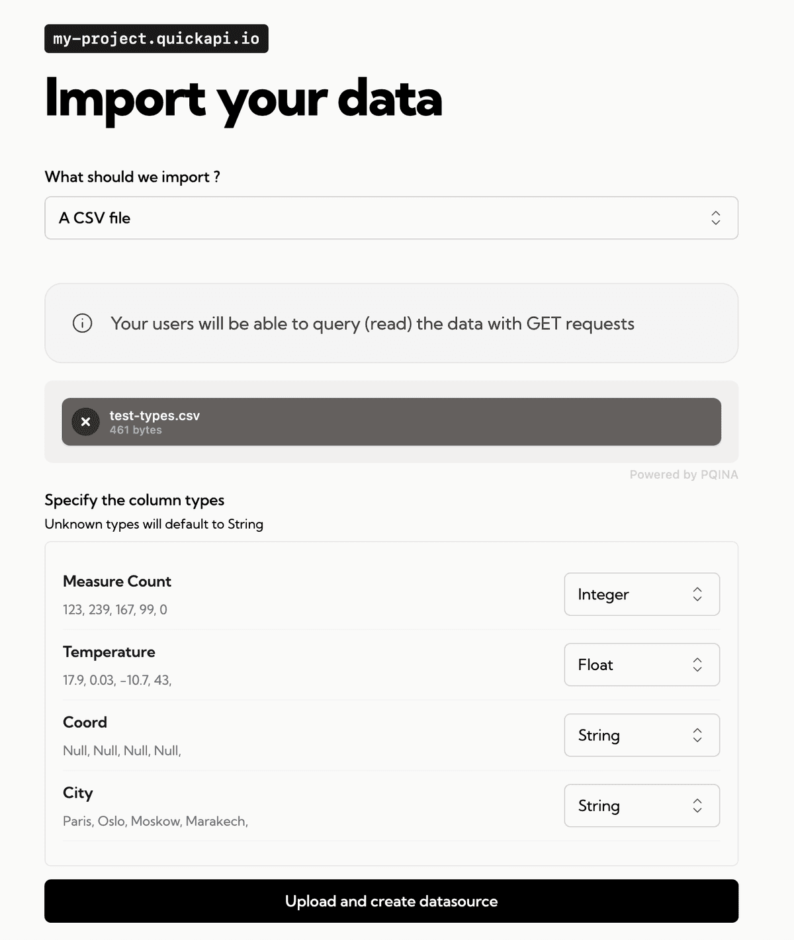
Task: Open the type dropdown for Temperature column
Action: [641, 665]
